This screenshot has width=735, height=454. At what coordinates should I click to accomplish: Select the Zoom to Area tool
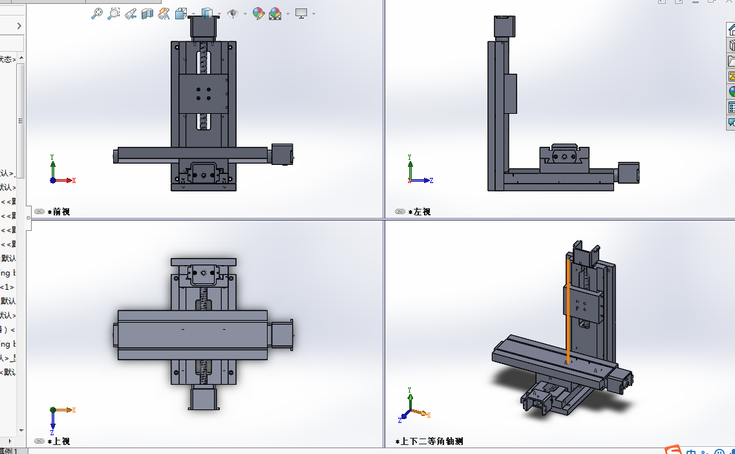[113, 14]
